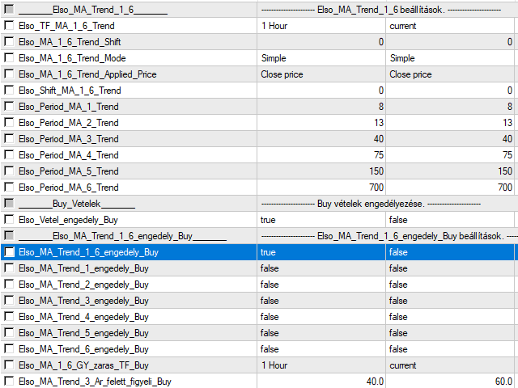Open the 'current' value of Elso_MA_1_6_GY_zaras_TF_Buy
Image resolution: width=518 pixels, height=388 pixels.
pyautogui.click(x=450, y=365)
